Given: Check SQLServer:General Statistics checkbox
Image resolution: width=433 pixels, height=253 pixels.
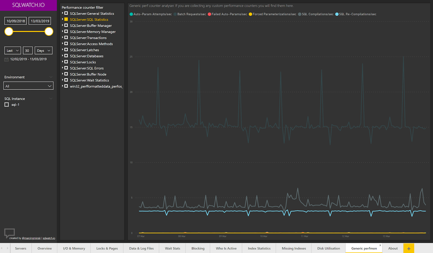Looking at the screenshot, I should point(66,13).
